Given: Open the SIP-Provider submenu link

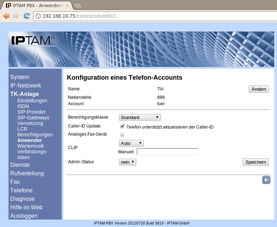Looking at the screenshot, I should [x=32, y=112].
